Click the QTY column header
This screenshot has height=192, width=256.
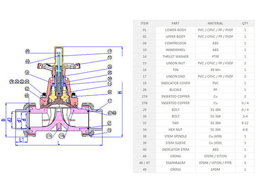pyautogui.click(x=245, y=23)
